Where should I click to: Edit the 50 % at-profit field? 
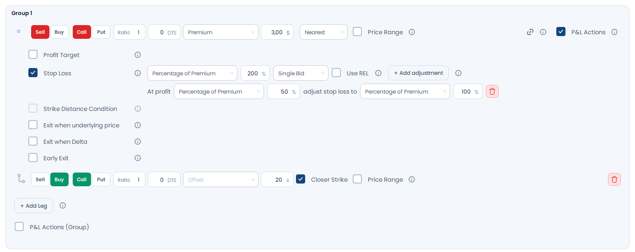click(284, 91)
